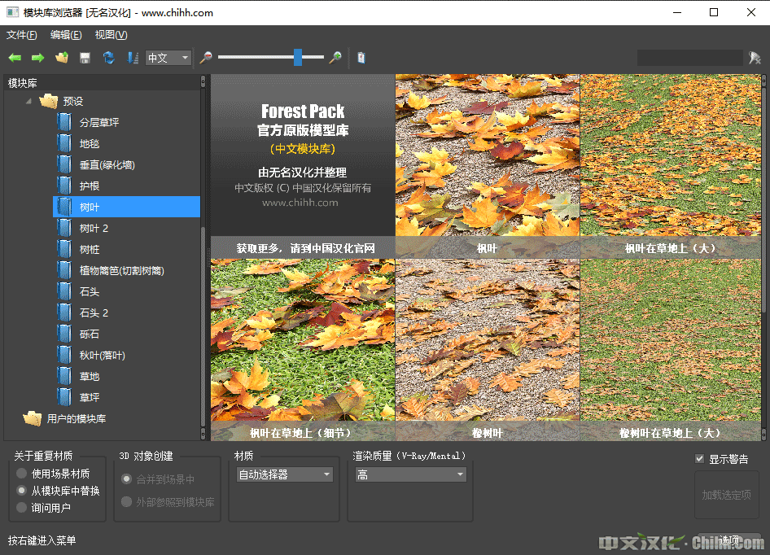Select the 询问用户 radio button
Image resolution: width=770 pixels, height=555 pixels.
(x=22, y=508)
